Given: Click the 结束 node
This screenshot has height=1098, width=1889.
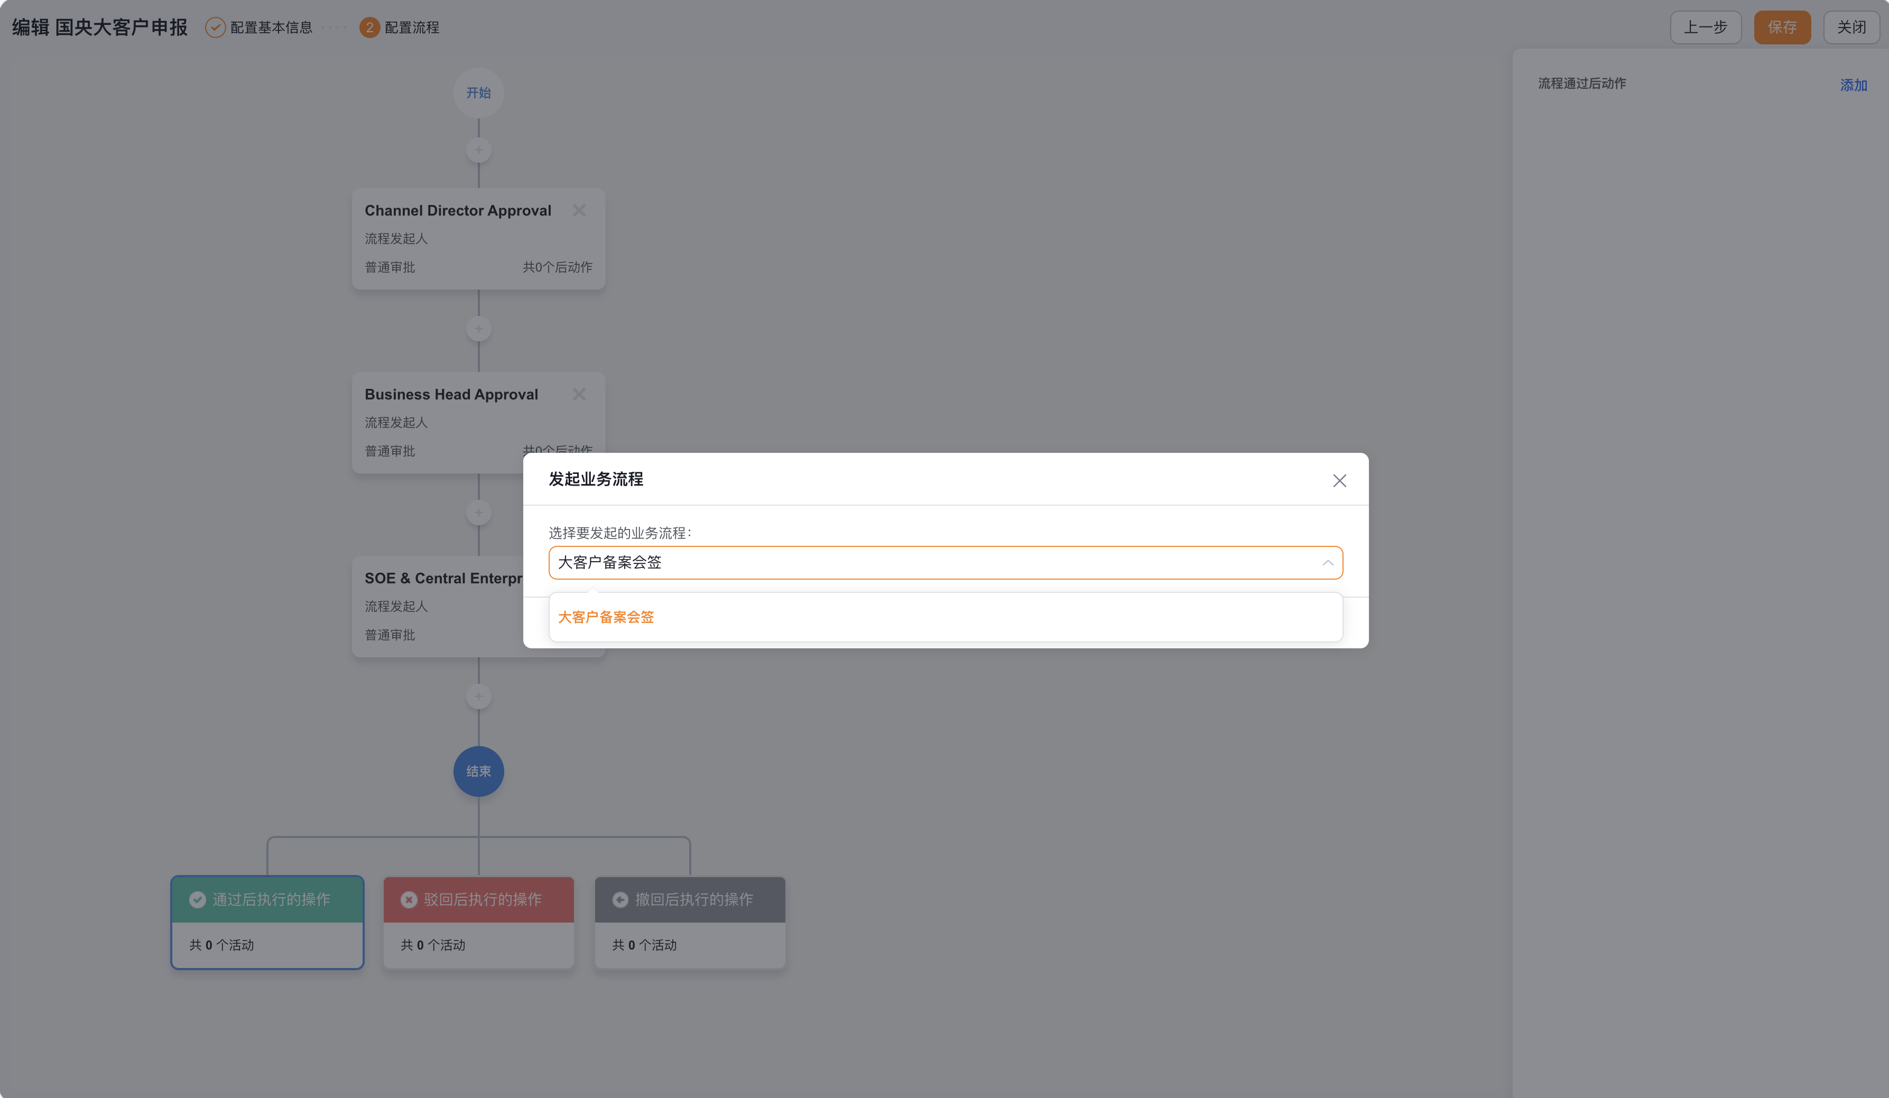Looking at the screenshot, I should [478, 771].
